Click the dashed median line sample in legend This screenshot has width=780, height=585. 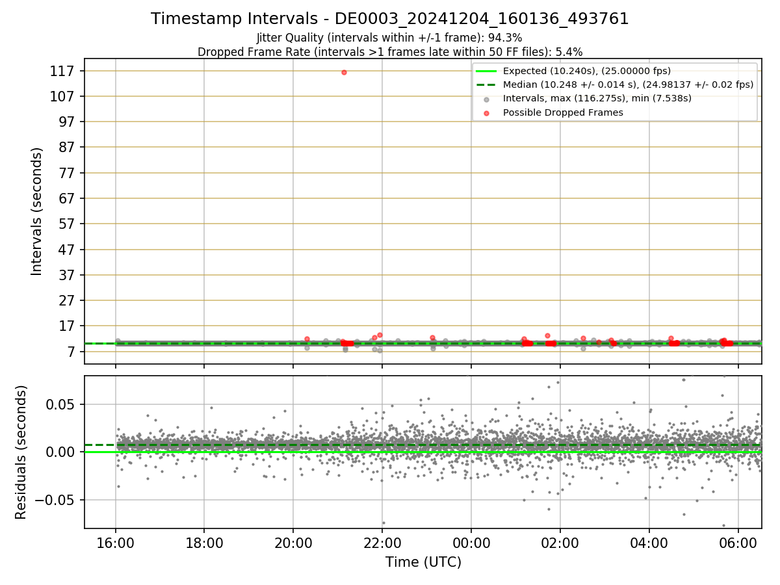pyautogui.click(x=486, y=84)
